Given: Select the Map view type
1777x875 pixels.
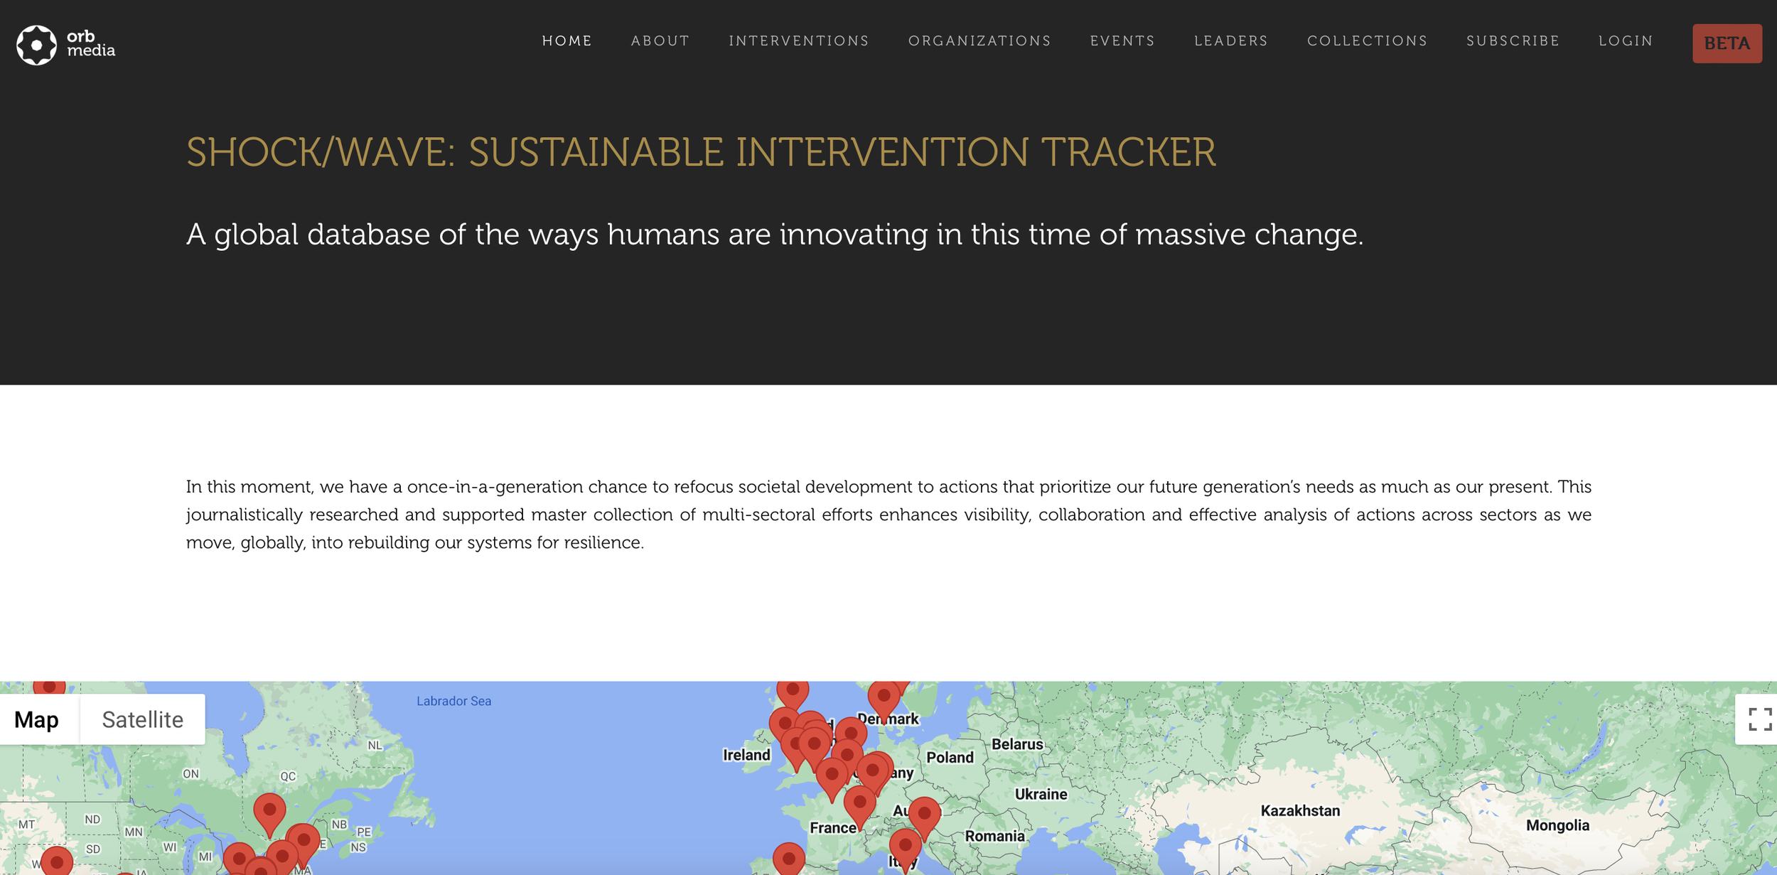Looking at the screenshot, I should click(37, 719).
